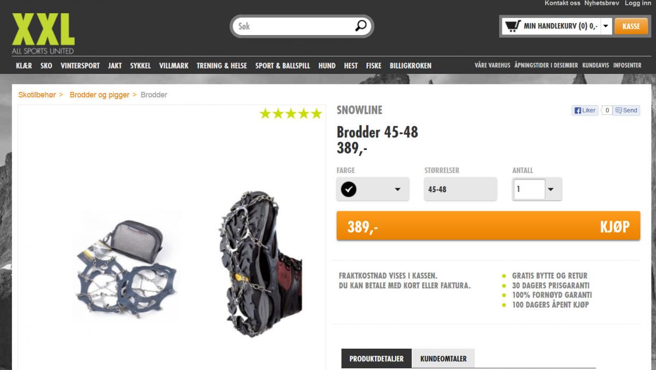This screenshot has height=370, width=656.
Task: Select the black color checkmark swatch
Action: point(349,189)
